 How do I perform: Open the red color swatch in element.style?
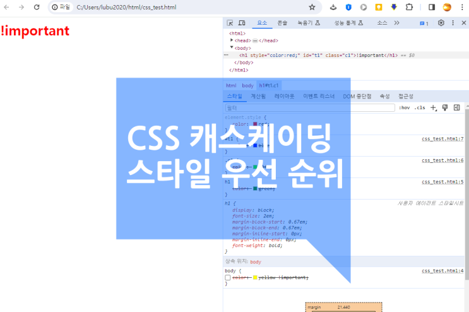tap(255, 124)
